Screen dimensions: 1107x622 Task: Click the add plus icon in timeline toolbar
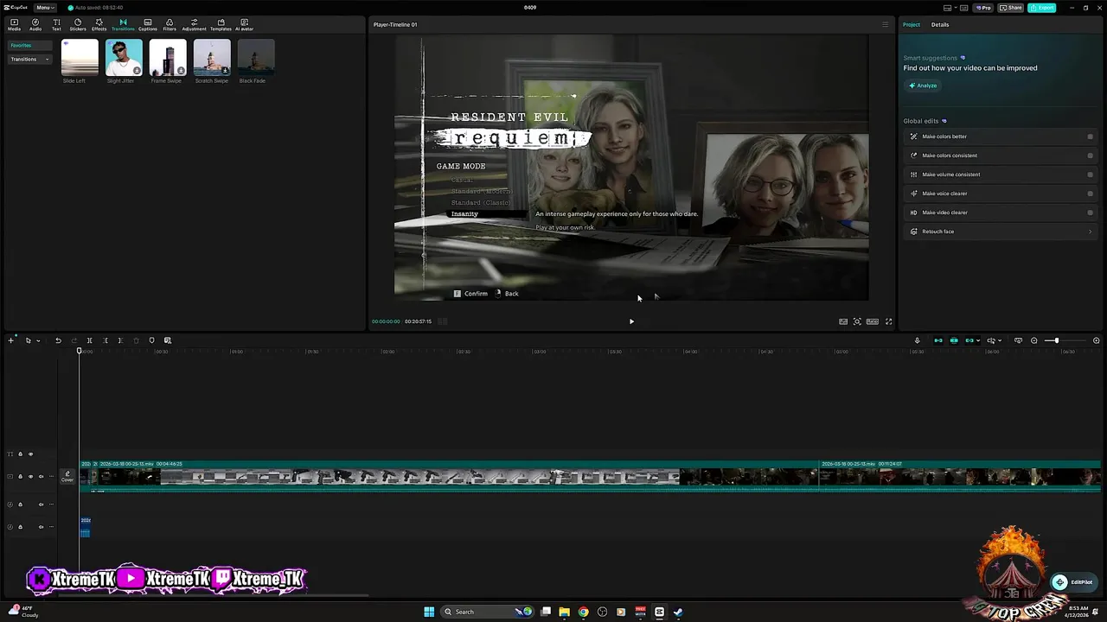10,340
